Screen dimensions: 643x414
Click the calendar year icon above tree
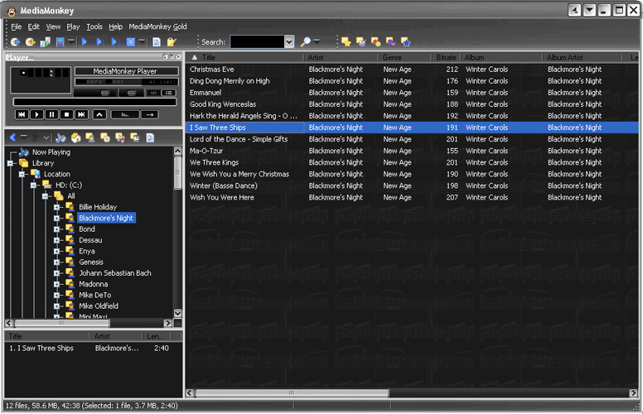pos(135,137)
